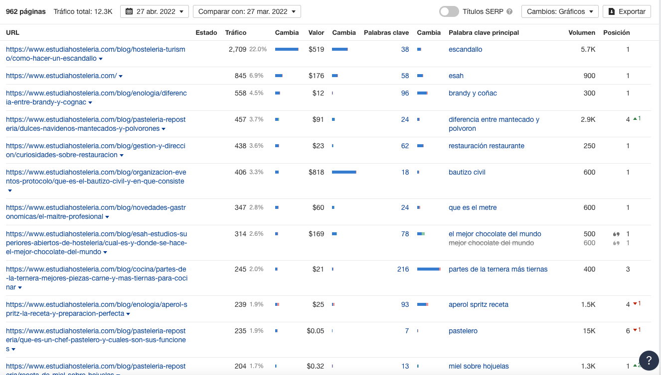Click the quote icon next to volume 500
The height and width of the screenshot is (375, 661).
(x=616, y=234)
